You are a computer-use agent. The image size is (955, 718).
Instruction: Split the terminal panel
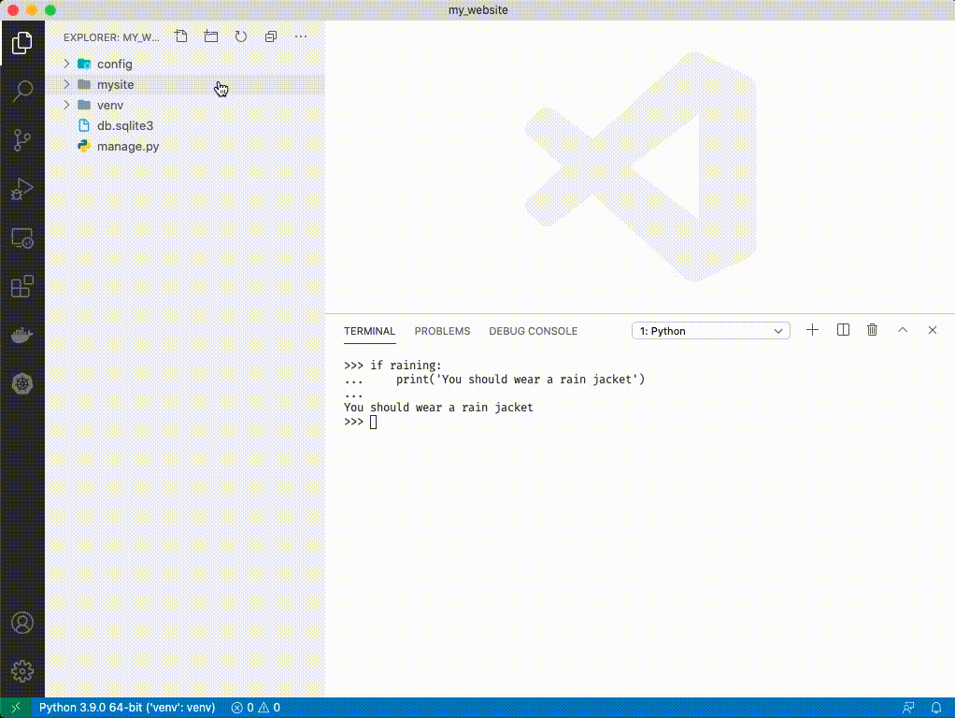click(x=842, y=330)
